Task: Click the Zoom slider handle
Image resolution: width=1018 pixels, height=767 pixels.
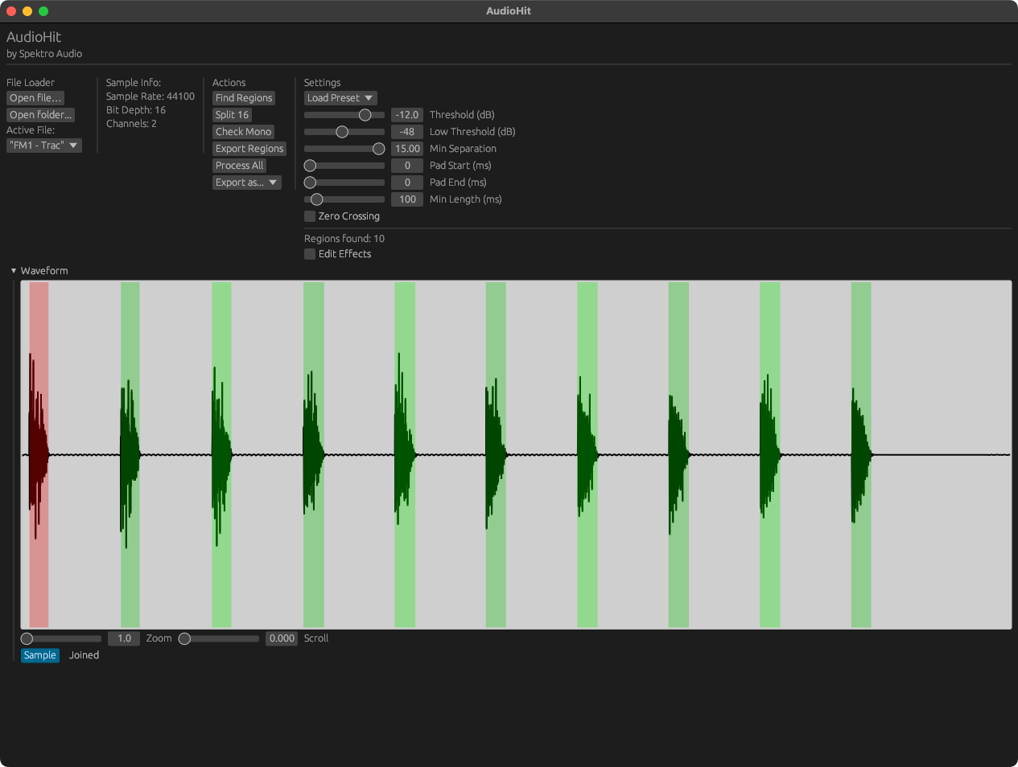Action: pyautogui.click(x=27, y=638)
